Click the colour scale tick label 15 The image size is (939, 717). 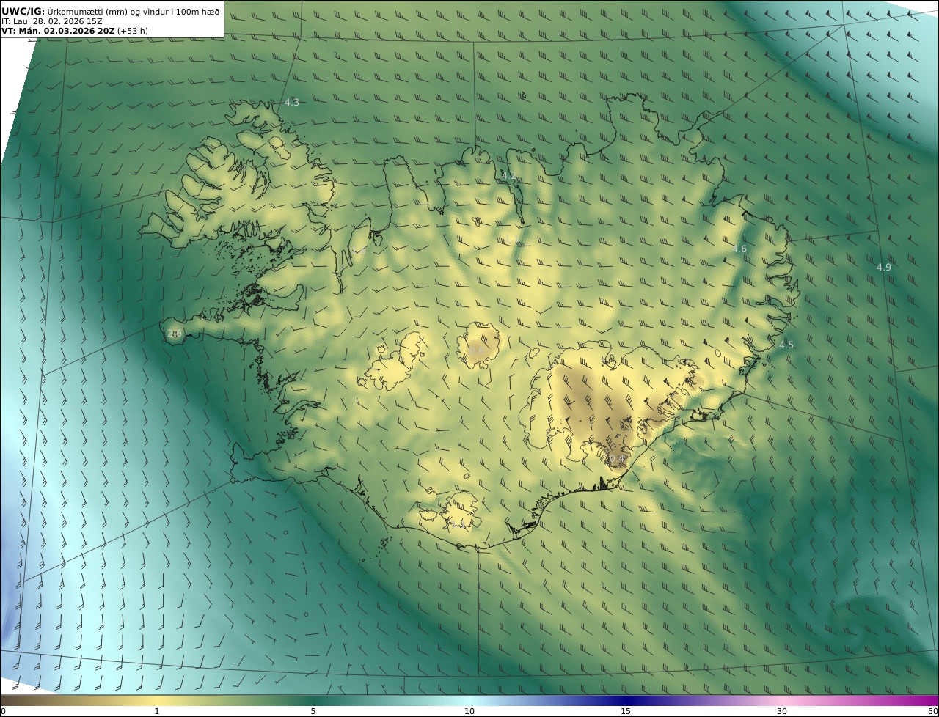click(626, 711)
